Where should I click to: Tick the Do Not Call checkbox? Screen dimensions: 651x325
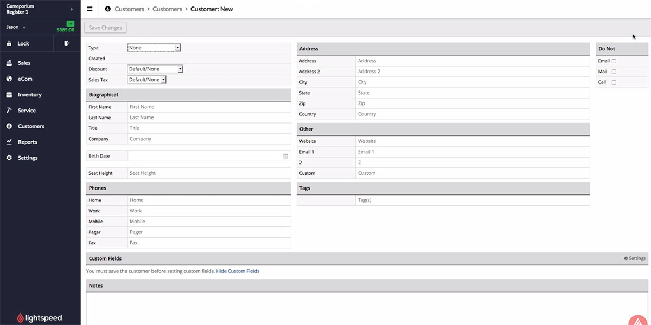[614, 82]
